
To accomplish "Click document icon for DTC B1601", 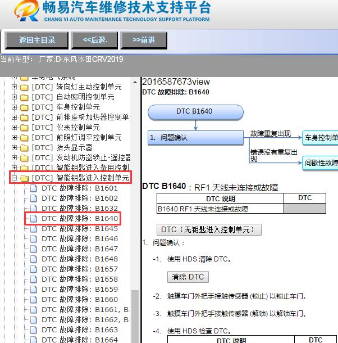I will (34, 188).
